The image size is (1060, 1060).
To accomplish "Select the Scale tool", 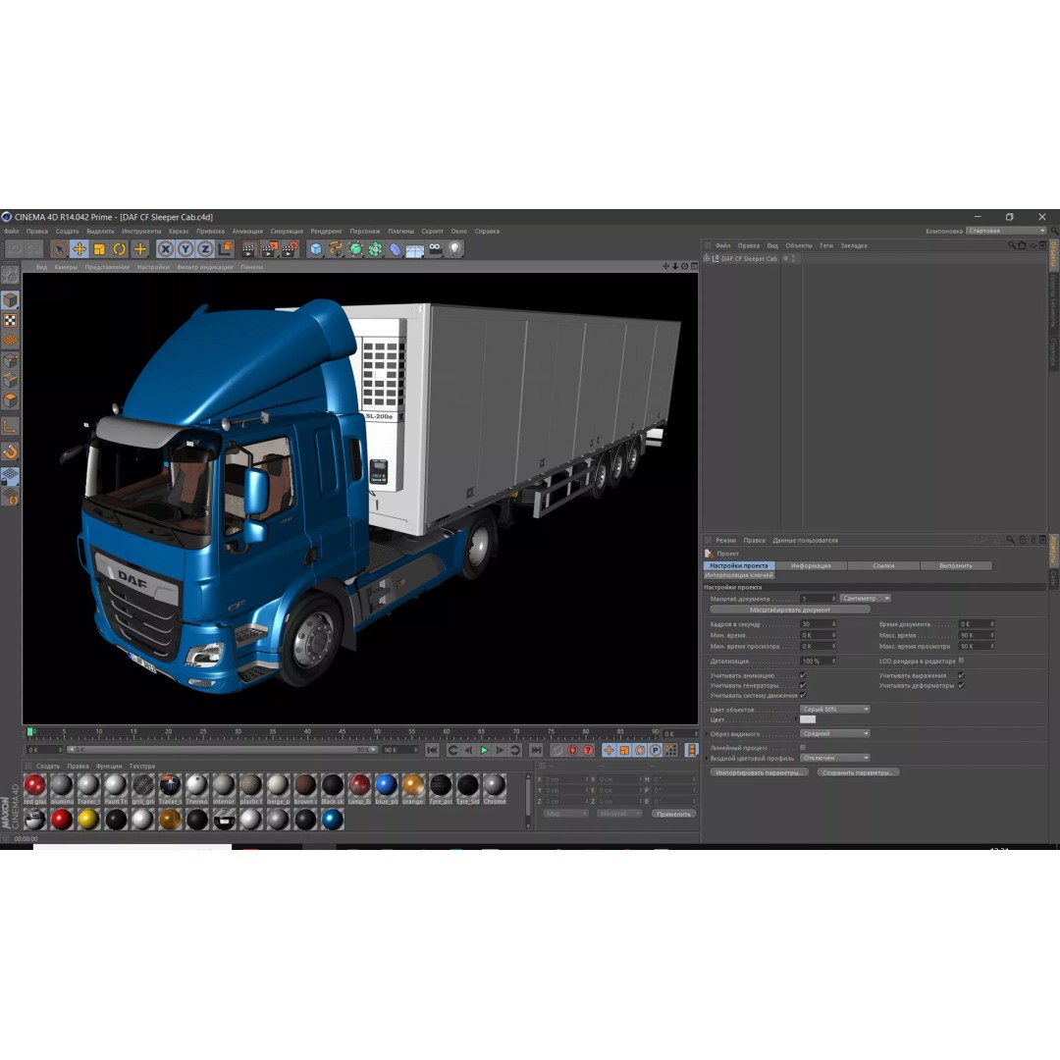I will coord(98,248).
